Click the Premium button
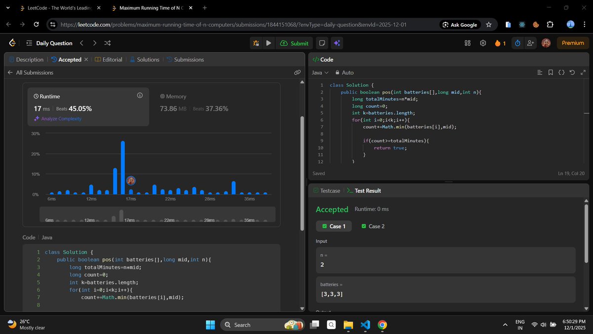 point(573,43)
